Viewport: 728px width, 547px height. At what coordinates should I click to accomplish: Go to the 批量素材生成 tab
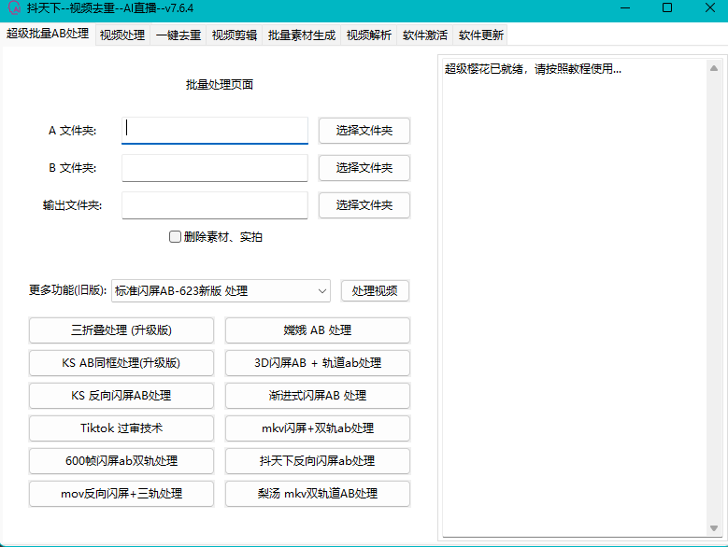click(301, 35)
